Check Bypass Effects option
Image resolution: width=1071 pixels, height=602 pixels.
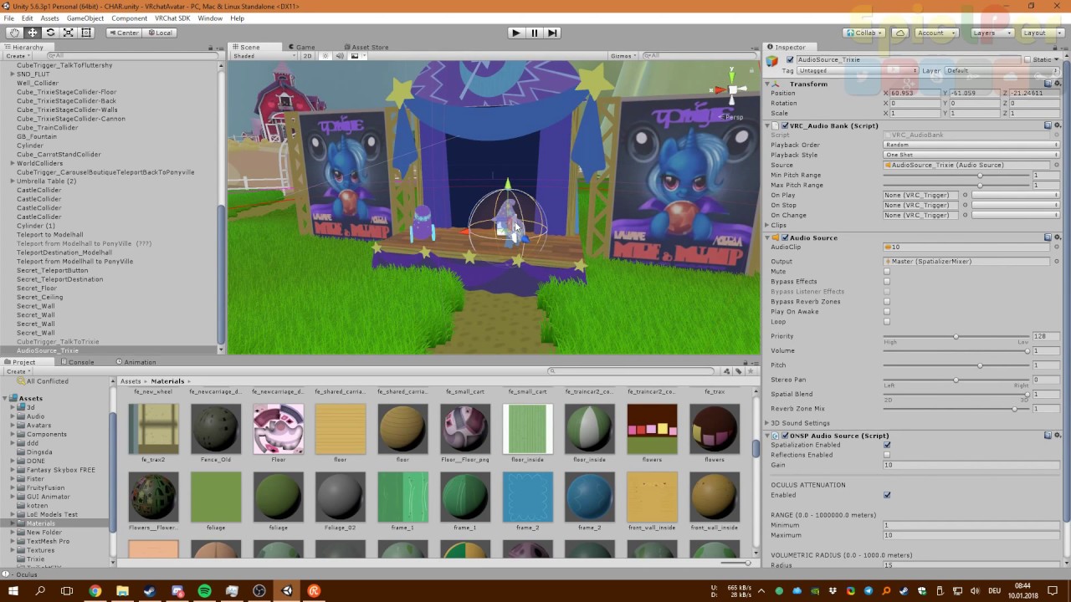(887, 282)
